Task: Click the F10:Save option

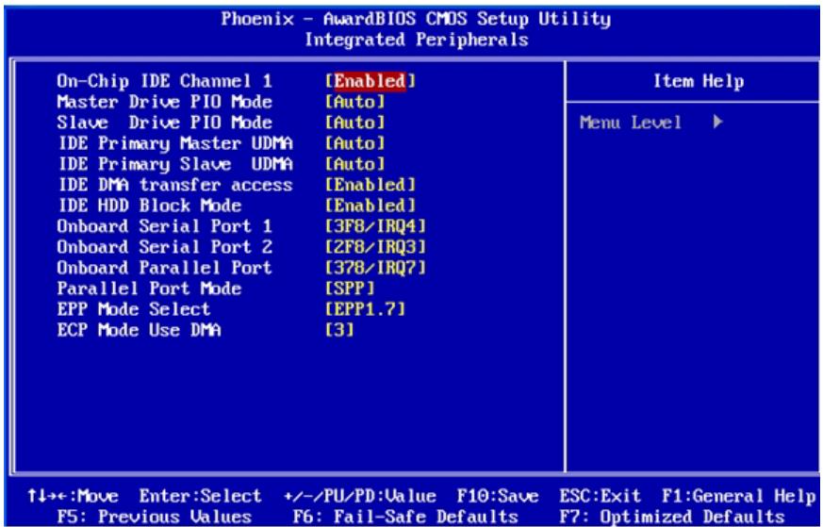Action: [497, 497]
